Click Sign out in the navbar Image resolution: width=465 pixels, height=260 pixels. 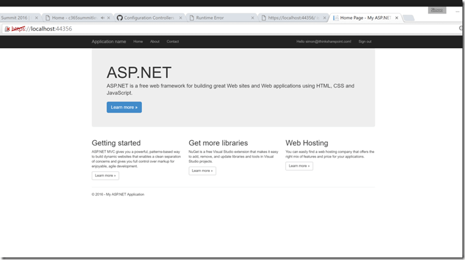pyautogui.click(x=365, y=42)
